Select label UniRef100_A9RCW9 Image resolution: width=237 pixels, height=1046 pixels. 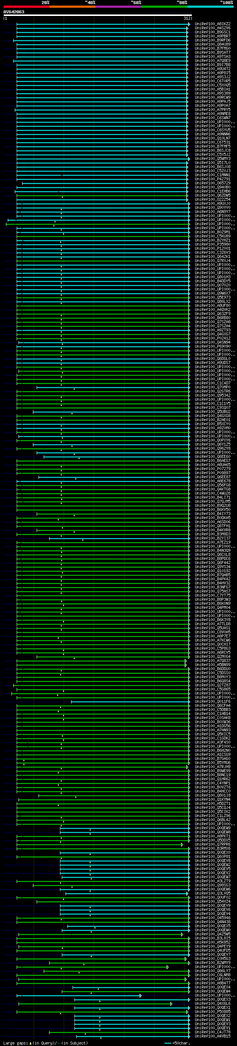pyautogui.click(x=213, y=98)
